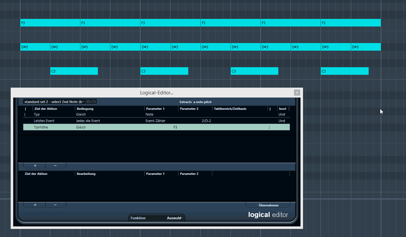Image resolution: width=406 pixels, height=237 pixels.
Task: Add a filter condition line with plus
Action: (x=35, y=166)
